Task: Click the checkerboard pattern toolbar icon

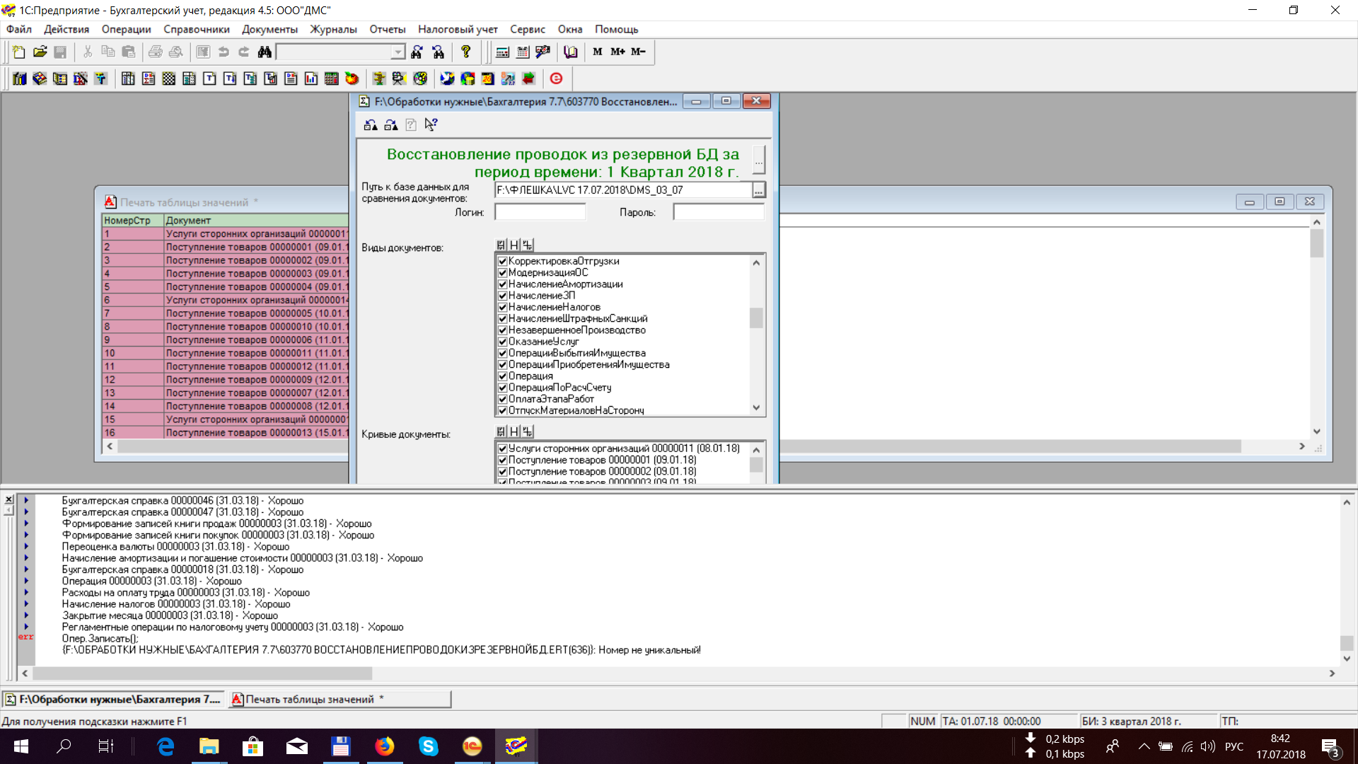Action: [168, 79]
